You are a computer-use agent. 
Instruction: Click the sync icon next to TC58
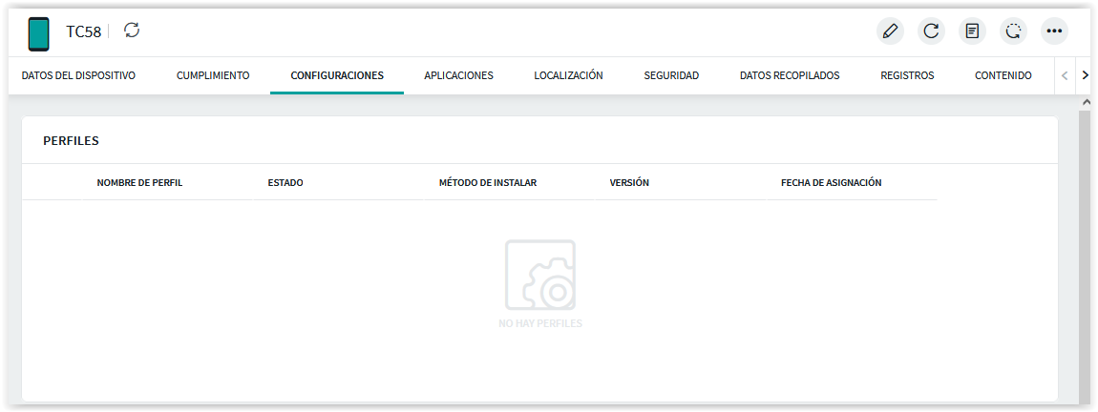[x=132, y=31]
